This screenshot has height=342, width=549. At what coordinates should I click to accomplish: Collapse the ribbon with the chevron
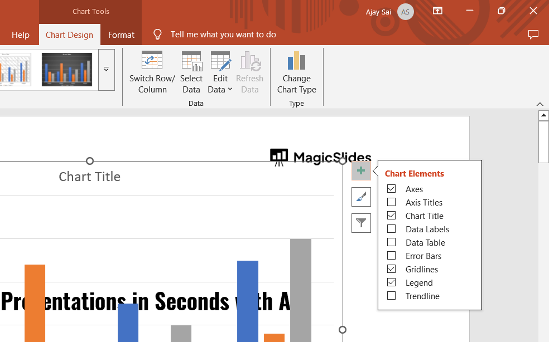point(540,104)
